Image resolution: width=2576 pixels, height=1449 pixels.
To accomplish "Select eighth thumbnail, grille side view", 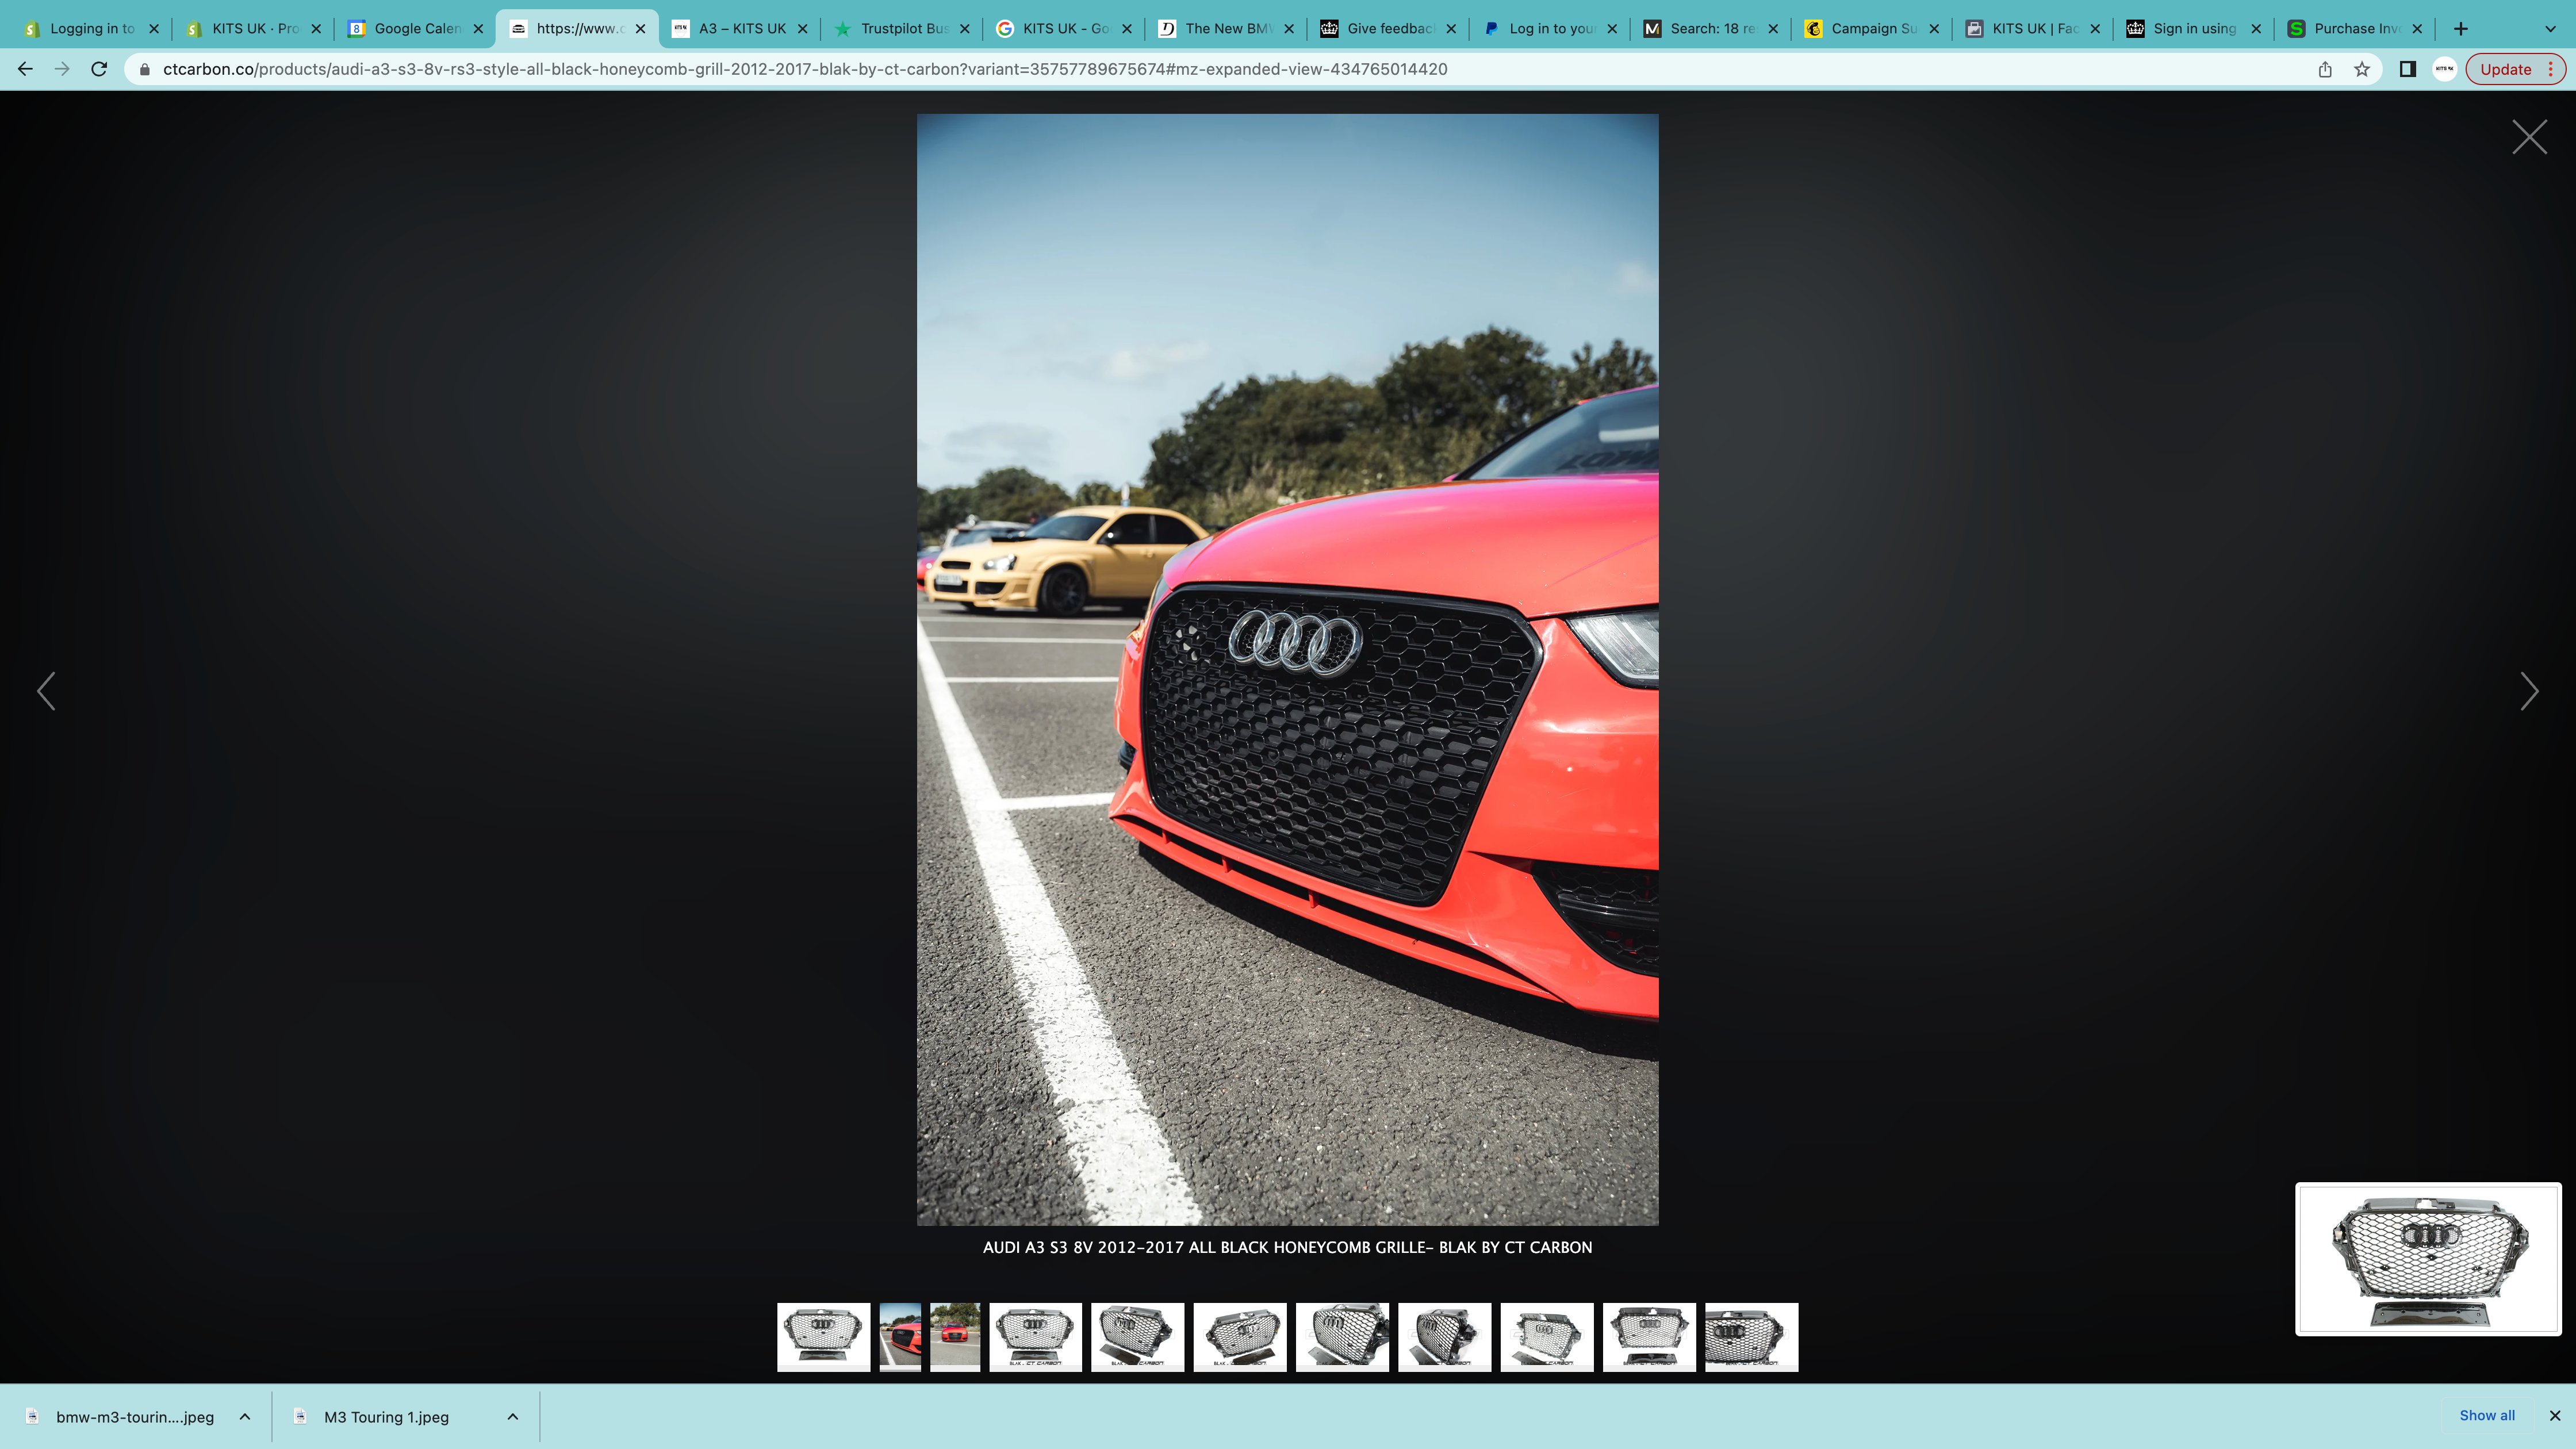I will point(1444,1337).
